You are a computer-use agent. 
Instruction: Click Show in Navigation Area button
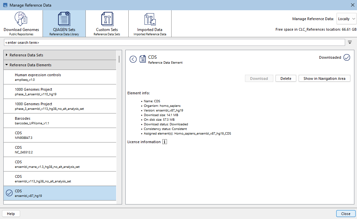pos(324,78)
